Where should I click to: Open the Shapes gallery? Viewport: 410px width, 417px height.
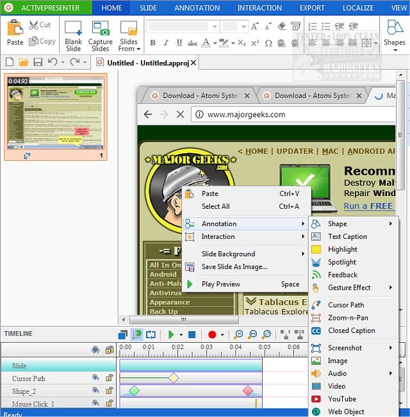pyautogui.click(x=395, y=35)
